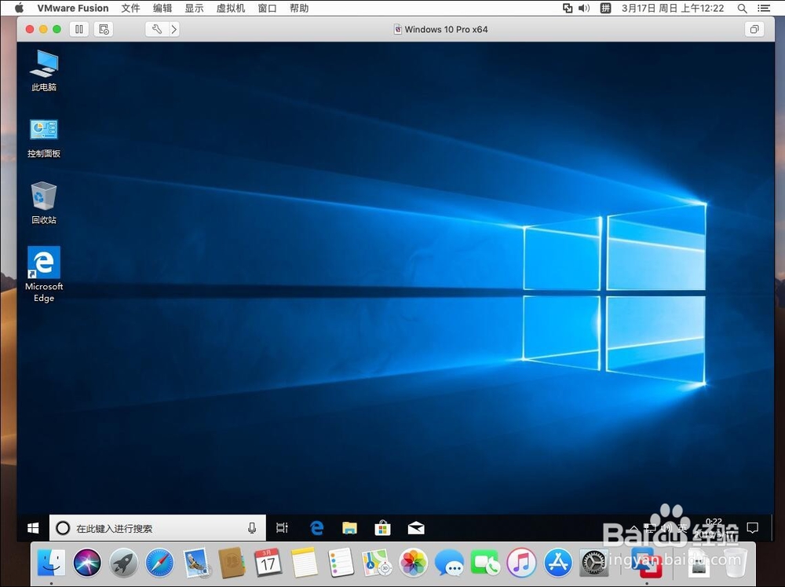Open Contacts book in the Dock
785x587 pixels.
pyautogui.click(x=232, y=562)
